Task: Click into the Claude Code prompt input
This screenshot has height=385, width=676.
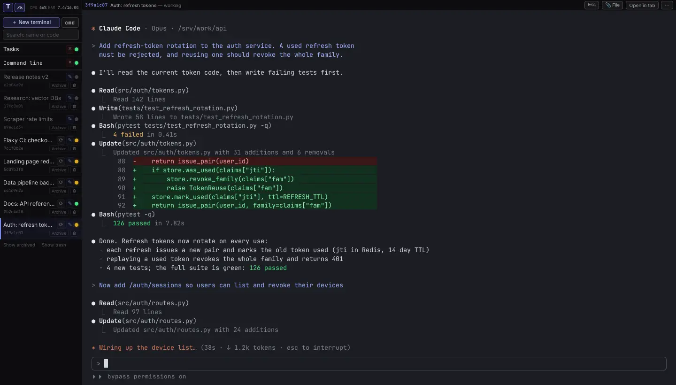Action: point(379,363)
